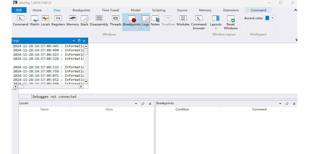This screenshot has width=309, height=154.
Task: Switch to the Time Travel tab
Action: 110,10
